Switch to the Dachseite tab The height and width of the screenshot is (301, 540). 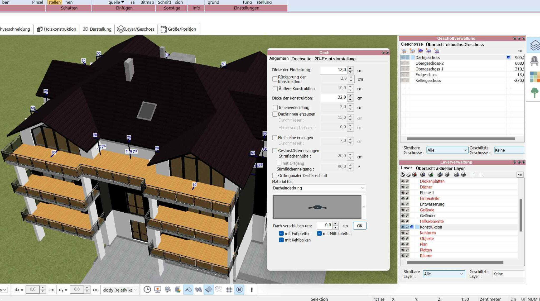(301, 59)
